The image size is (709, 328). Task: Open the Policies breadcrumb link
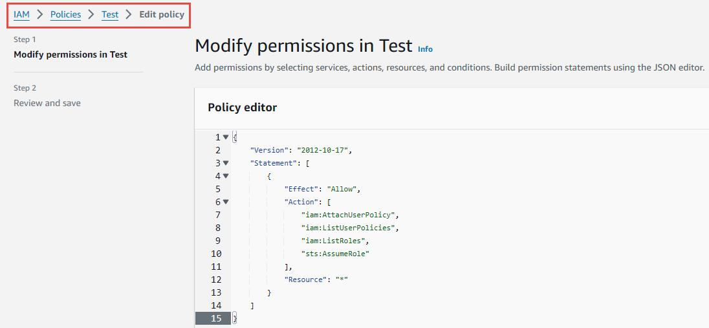tap(65, 14)
